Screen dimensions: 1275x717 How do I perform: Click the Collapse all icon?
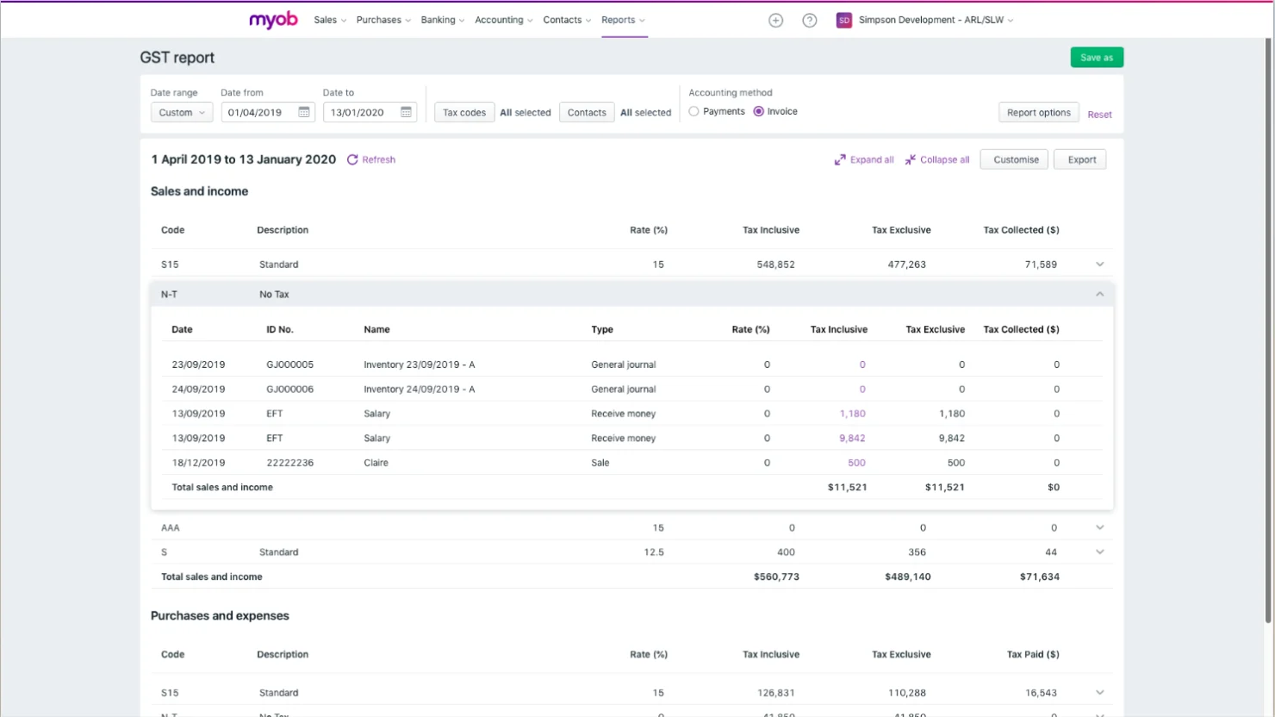[x=910, y=159]
